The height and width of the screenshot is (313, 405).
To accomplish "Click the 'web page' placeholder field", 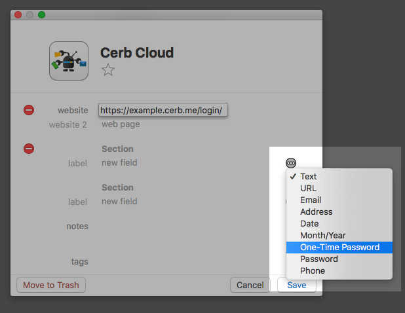I will click(121, 124).
